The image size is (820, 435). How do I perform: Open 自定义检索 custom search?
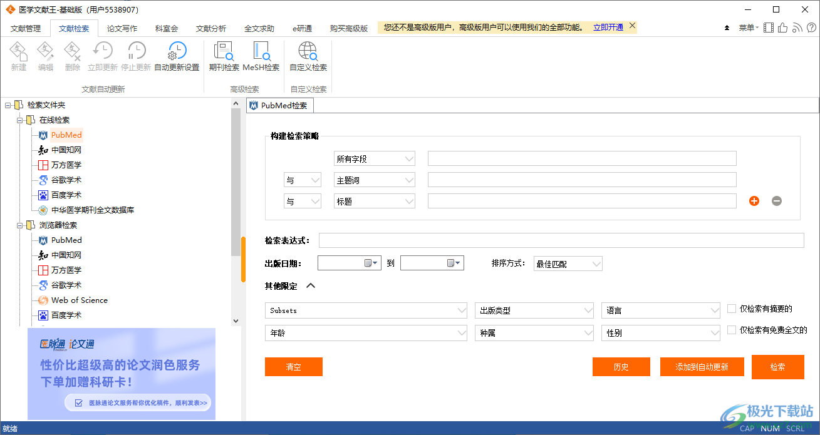[x=308, y=56]
